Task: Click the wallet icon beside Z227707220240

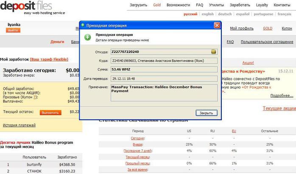Action: tap(213, 52)
